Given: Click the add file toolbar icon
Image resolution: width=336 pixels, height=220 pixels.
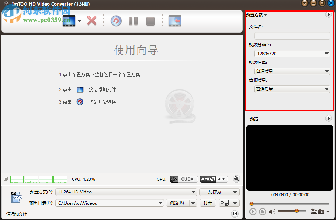Looking at the screenshot, I should (x=69, y=21).
